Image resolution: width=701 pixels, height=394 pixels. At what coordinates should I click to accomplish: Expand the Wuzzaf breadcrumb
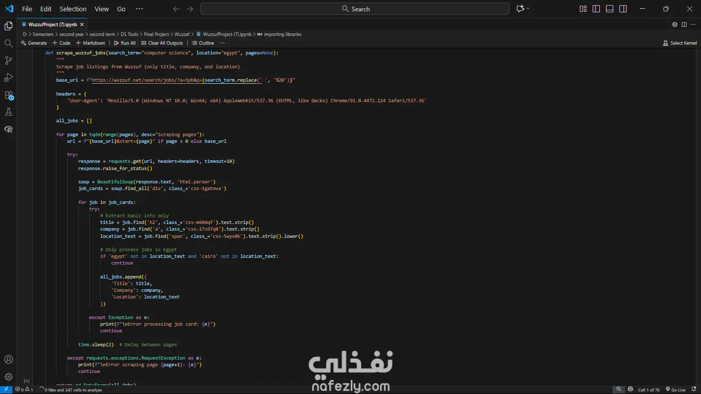[182, 34]
